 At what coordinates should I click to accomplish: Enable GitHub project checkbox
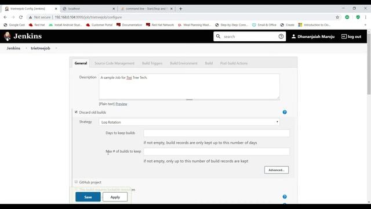coord(76,182)
